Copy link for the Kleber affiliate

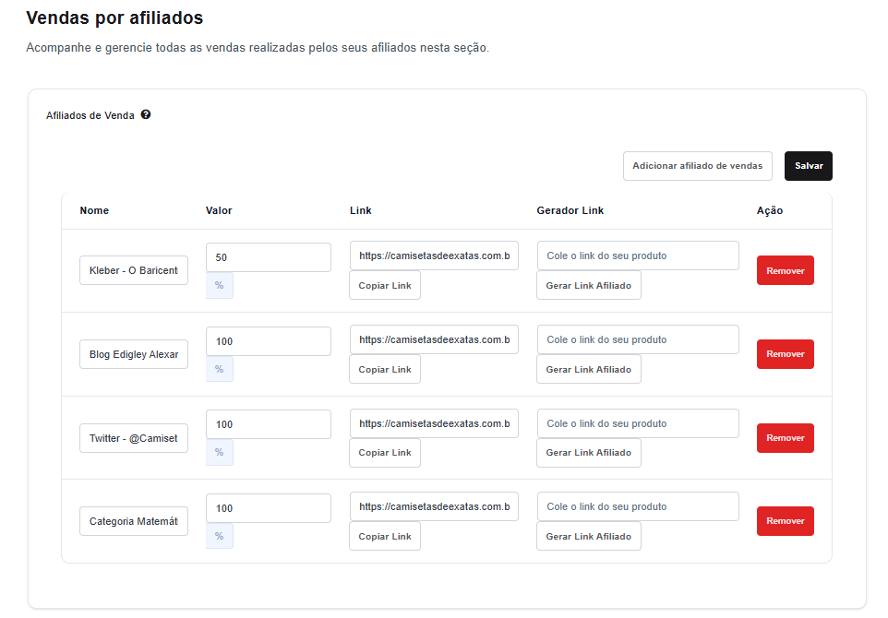(x=385, y=286)
